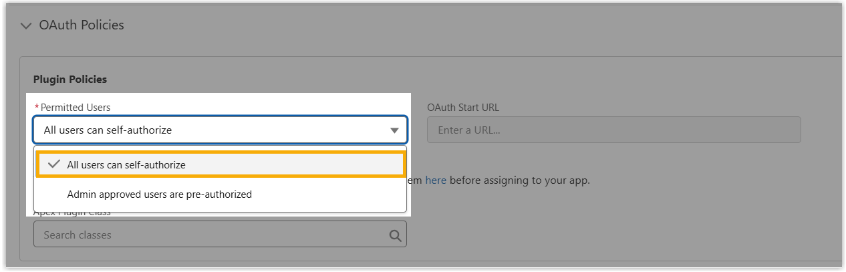Collapse the OAuth Policies section chevron
Viewport: 846px width, 272px height.
pos(26,26)
